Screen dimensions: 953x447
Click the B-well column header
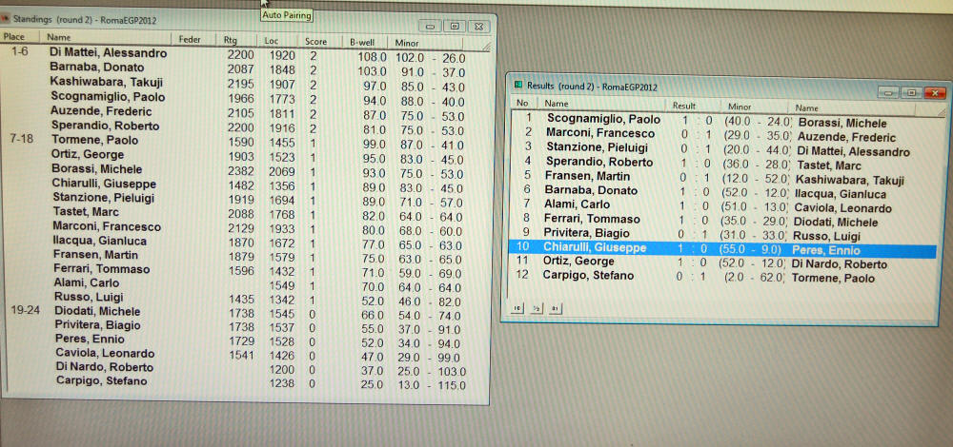click(363, 43)
